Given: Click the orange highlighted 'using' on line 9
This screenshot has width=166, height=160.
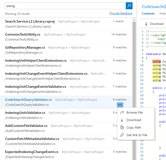Looking at the screenshot, I should (x=157, y=61).
